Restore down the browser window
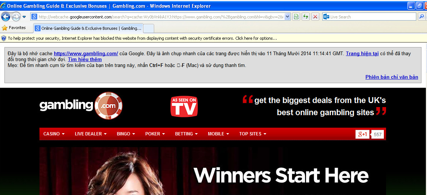 (419, 6)
